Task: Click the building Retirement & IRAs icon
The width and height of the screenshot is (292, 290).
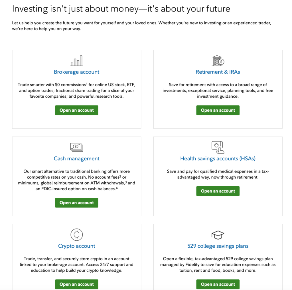Action: tap(218, 61)
